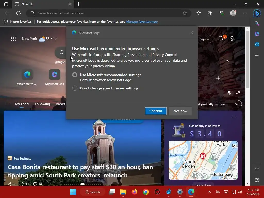Viewport: 264px width, 198px height.
Task: Open the user profile avatar
Action: coord(233,13)
